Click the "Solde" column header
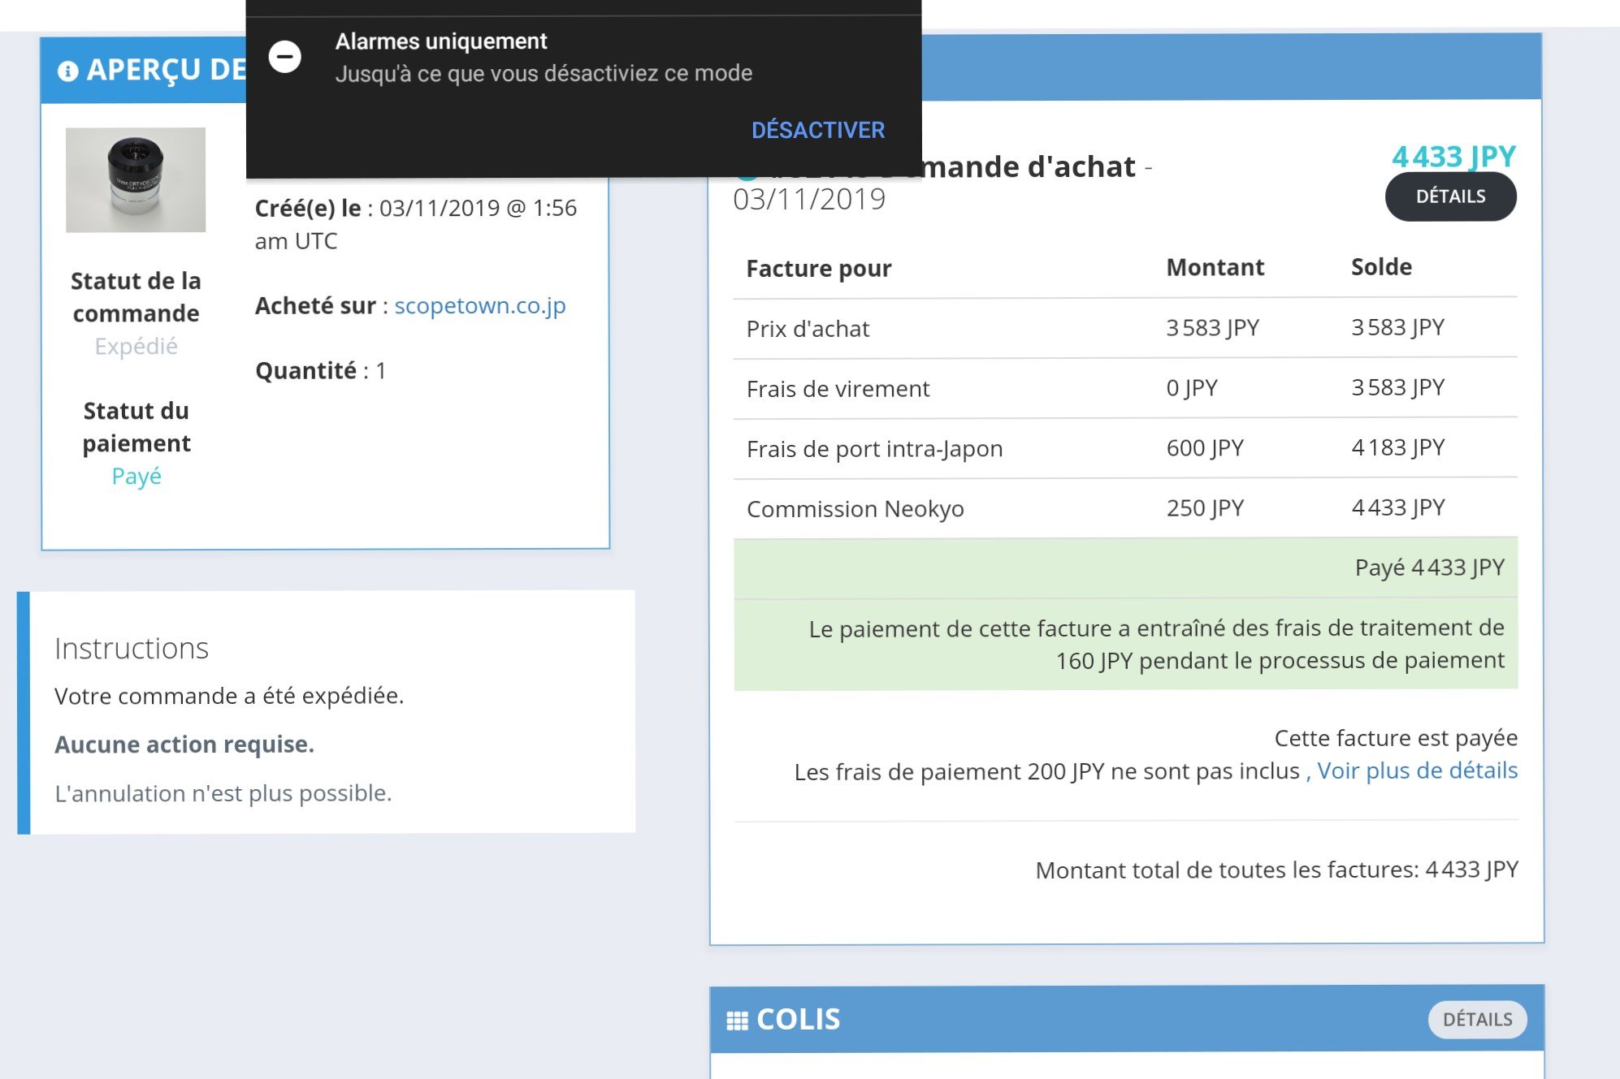Screen dimensions: 1620x1079 1381,267
